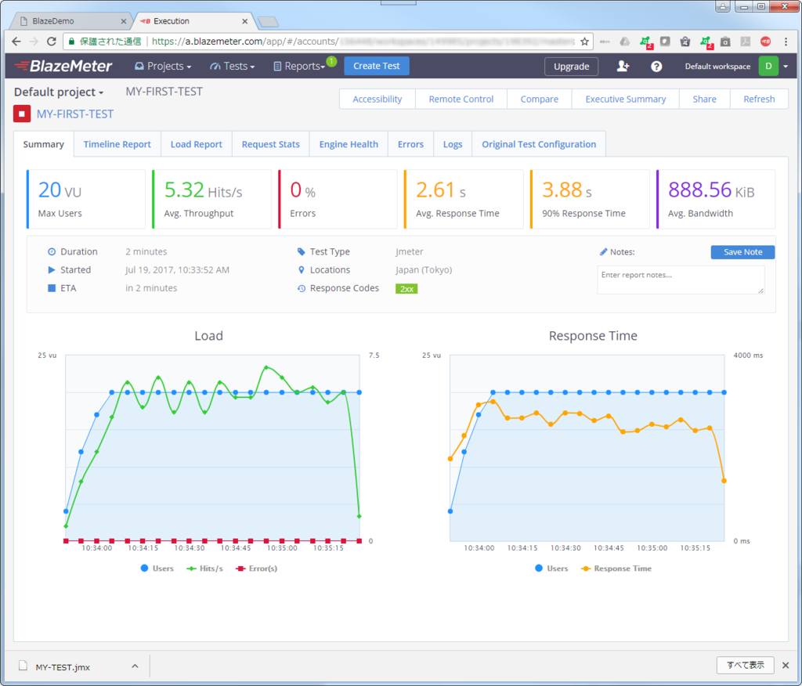Click the Started play icon
The width and height of the screenshot is (802, 686).
[x=52, y=269]
